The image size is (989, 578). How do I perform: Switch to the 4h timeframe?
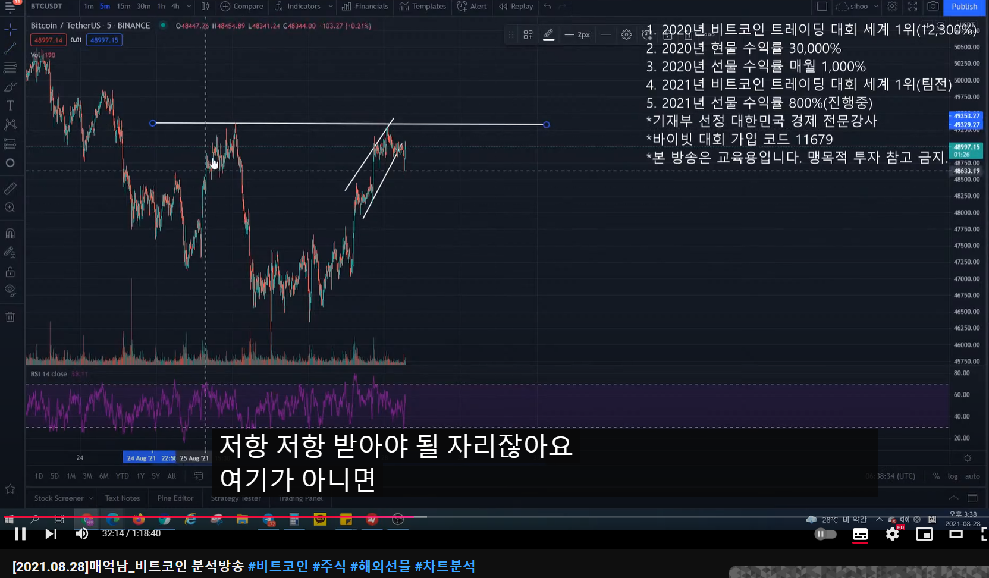[175, 6]
